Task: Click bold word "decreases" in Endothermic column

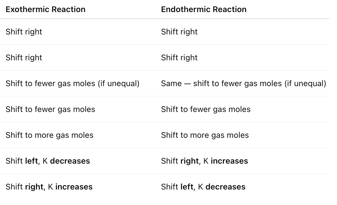Action: point(225,187)
